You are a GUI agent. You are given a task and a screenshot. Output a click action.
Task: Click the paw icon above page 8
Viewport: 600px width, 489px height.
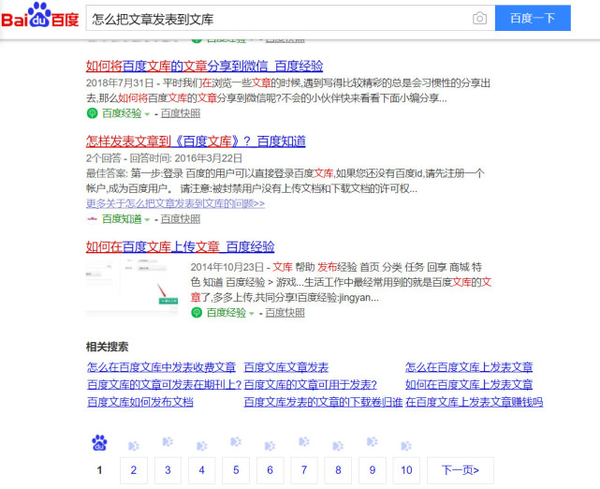[x=338, y=446]
